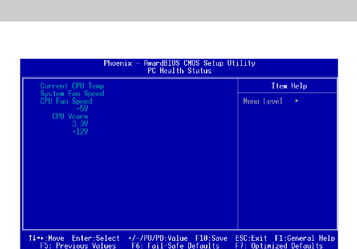Click the Menu Level label
The image size is (357, 249).
click(x=263, y=101)
